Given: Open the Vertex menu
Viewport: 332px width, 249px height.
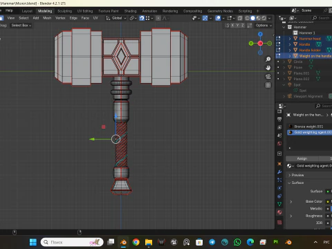Looking at the screenshot, I should (60, 18).
